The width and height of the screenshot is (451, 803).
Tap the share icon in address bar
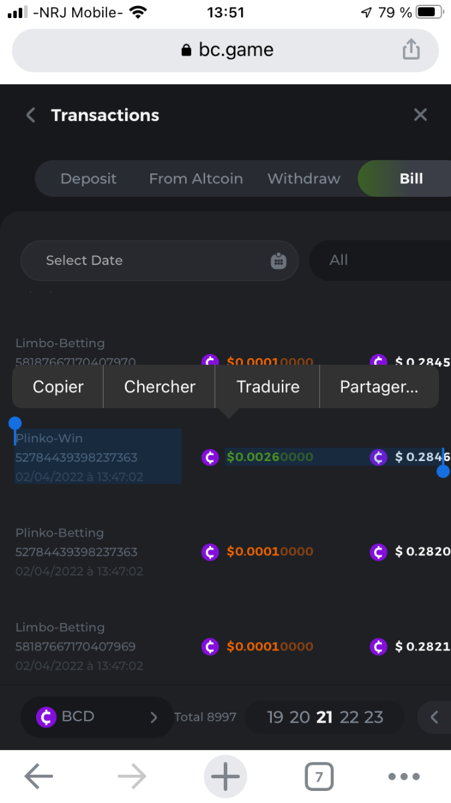[x=411, y=50]
